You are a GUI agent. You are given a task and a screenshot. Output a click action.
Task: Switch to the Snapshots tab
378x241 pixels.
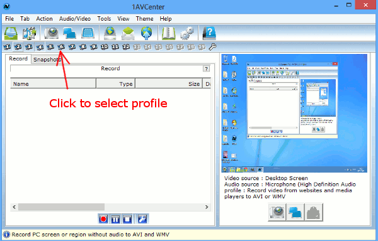pos(47,60)
